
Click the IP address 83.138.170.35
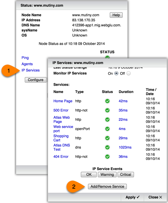[84, 20]
